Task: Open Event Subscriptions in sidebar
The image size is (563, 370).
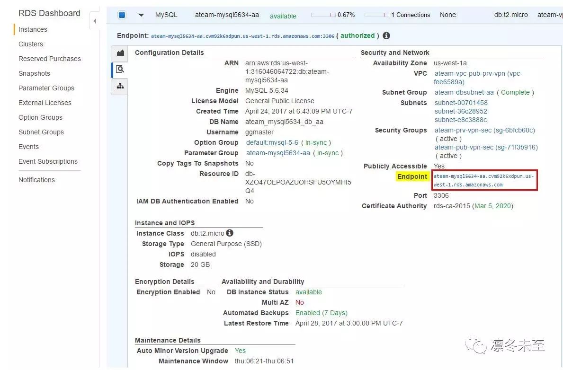Action: coord(48,161)
